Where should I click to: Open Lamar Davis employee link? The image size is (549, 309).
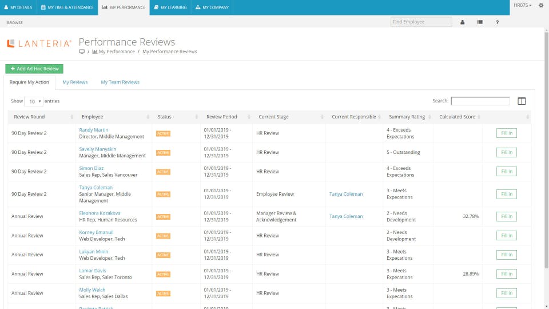click(x=93, y=271)
